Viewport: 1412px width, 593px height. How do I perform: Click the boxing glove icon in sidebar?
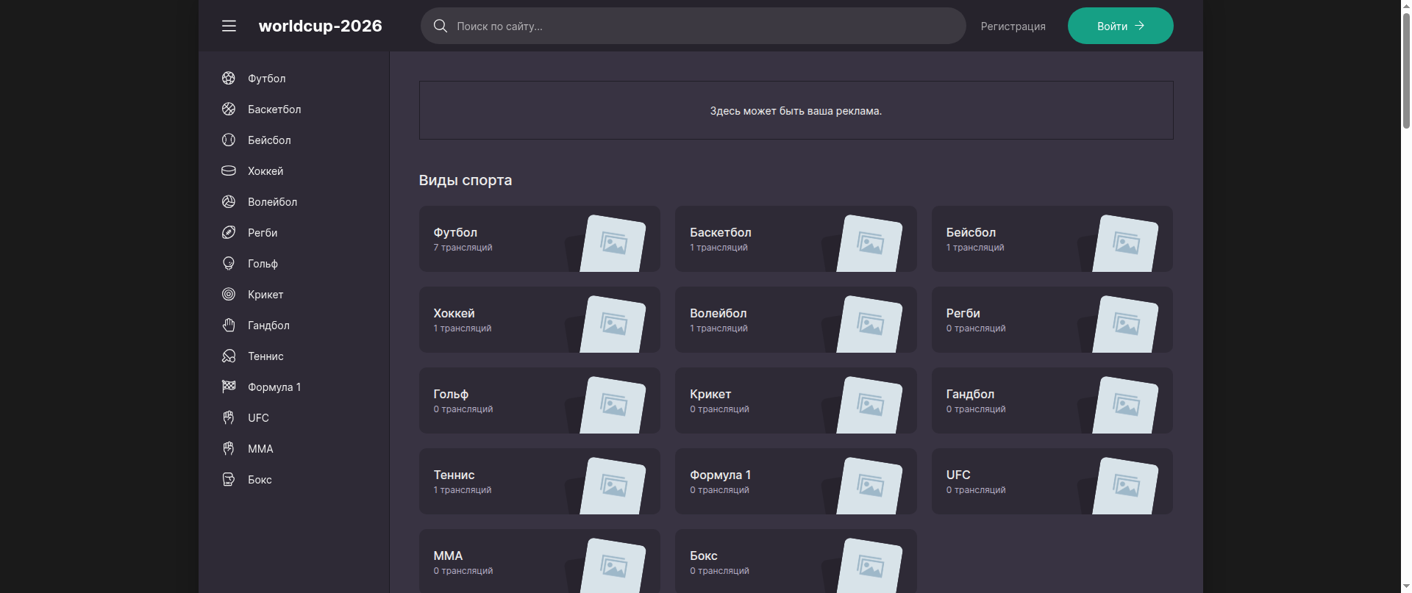229,479
